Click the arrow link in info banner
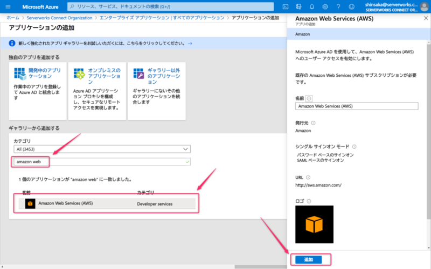431x269 pixels. point(190,43)
